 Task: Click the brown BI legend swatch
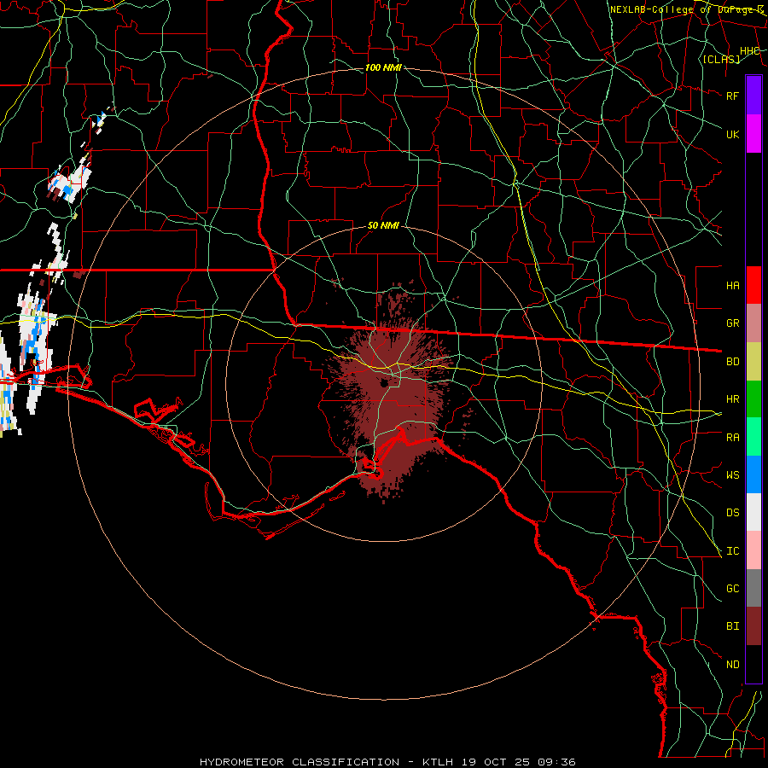tap(753, 626)
